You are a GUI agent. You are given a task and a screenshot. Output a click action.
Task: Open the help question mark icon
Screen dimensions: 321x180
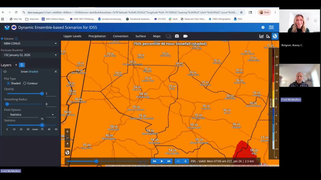coord(263,27)
